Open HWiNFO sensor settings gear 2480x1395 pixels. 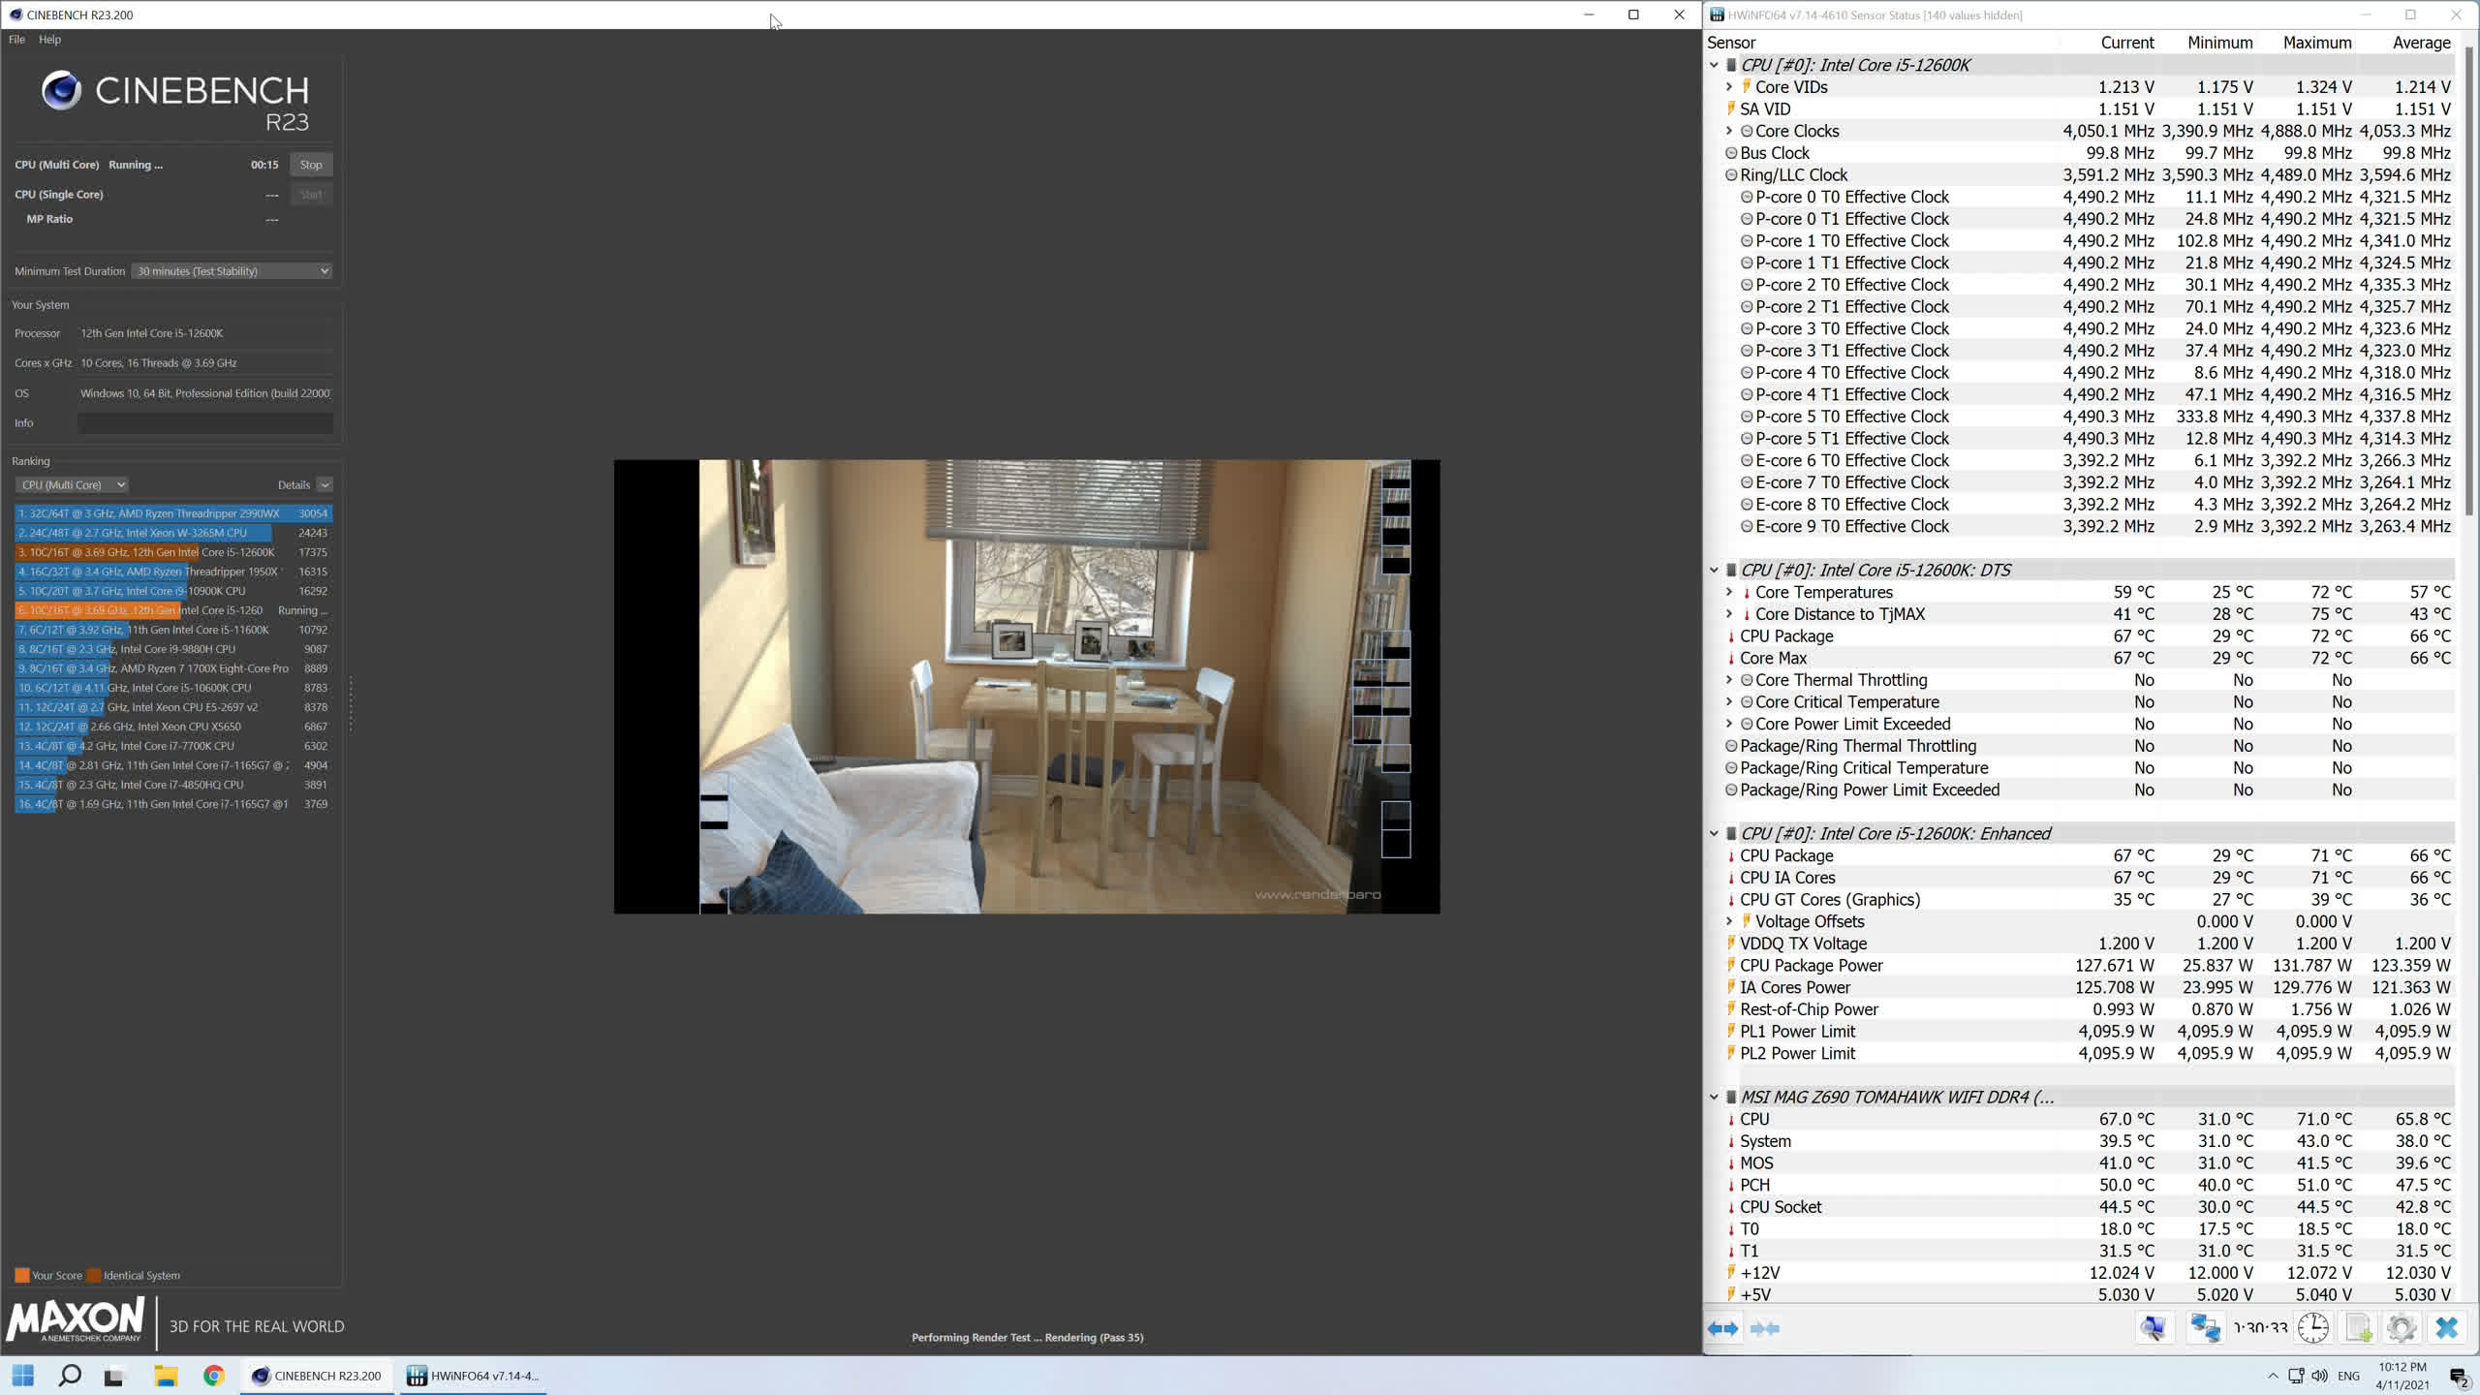(2402, 1327)
